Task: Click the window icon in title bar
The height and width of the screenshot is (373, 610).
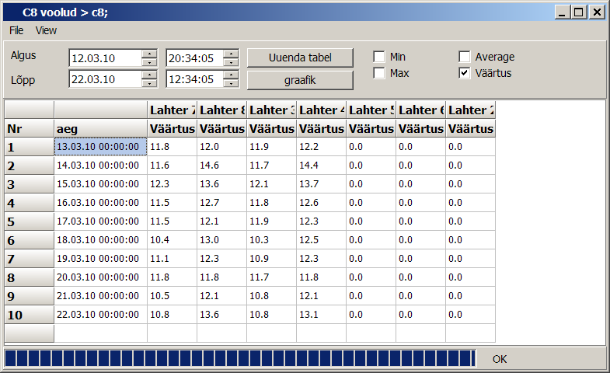Action: point(11,12)
